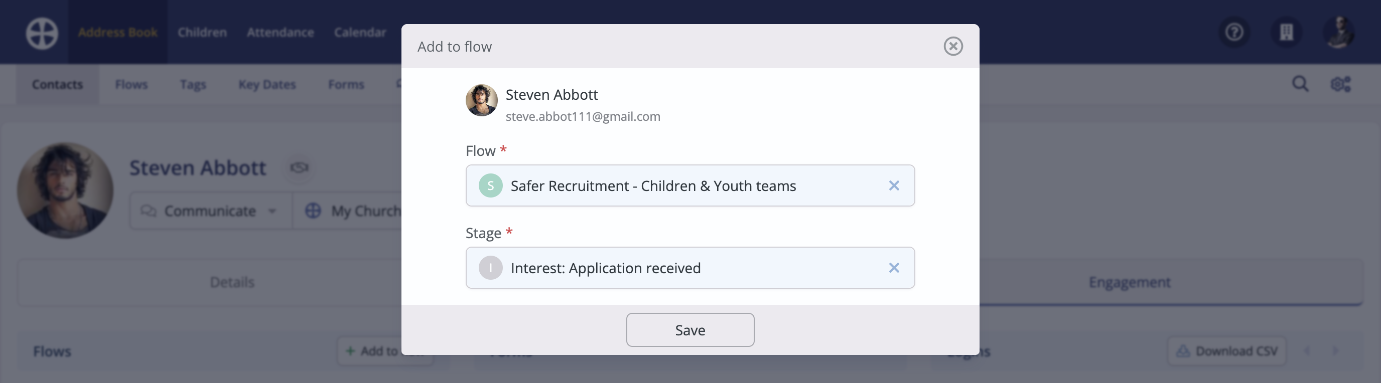Clear the selected Stage value
The width and height of the screenshot is (1381, 383).
tap(894, 268)
